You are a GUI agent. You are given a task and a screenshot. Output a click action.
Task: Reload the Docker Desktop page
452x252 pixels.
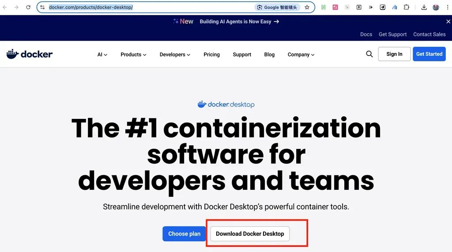point(28,7)
